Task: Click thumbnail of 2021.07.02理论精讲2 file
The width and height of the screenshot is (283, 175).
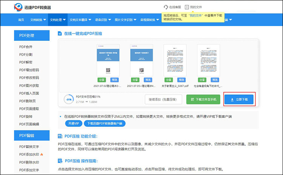Action: pyautogui.click(x=108, y=60)
